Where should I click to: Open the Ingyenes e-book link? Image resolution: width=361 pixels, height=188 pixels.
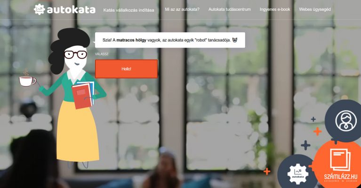pos(275,9)
